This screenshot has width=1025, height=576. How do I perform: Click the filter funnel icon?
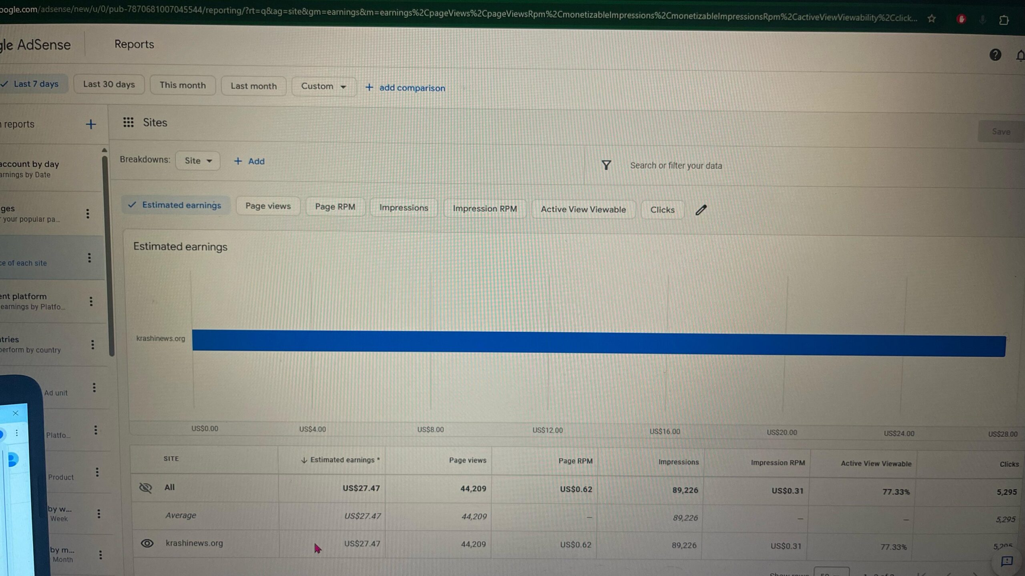tap(606, 165)
